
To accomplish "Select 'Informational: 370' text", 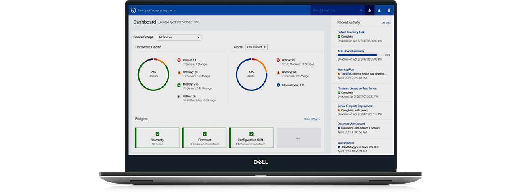I will point(293,85).
